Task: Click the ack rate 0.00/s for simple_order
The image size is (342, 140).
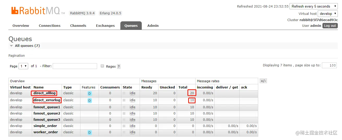Action: tap(252, 126)
